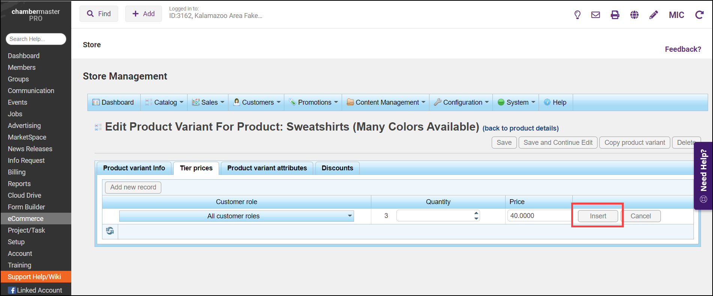Click the Add new record button
713x296 pixels.
click(133, 187)
